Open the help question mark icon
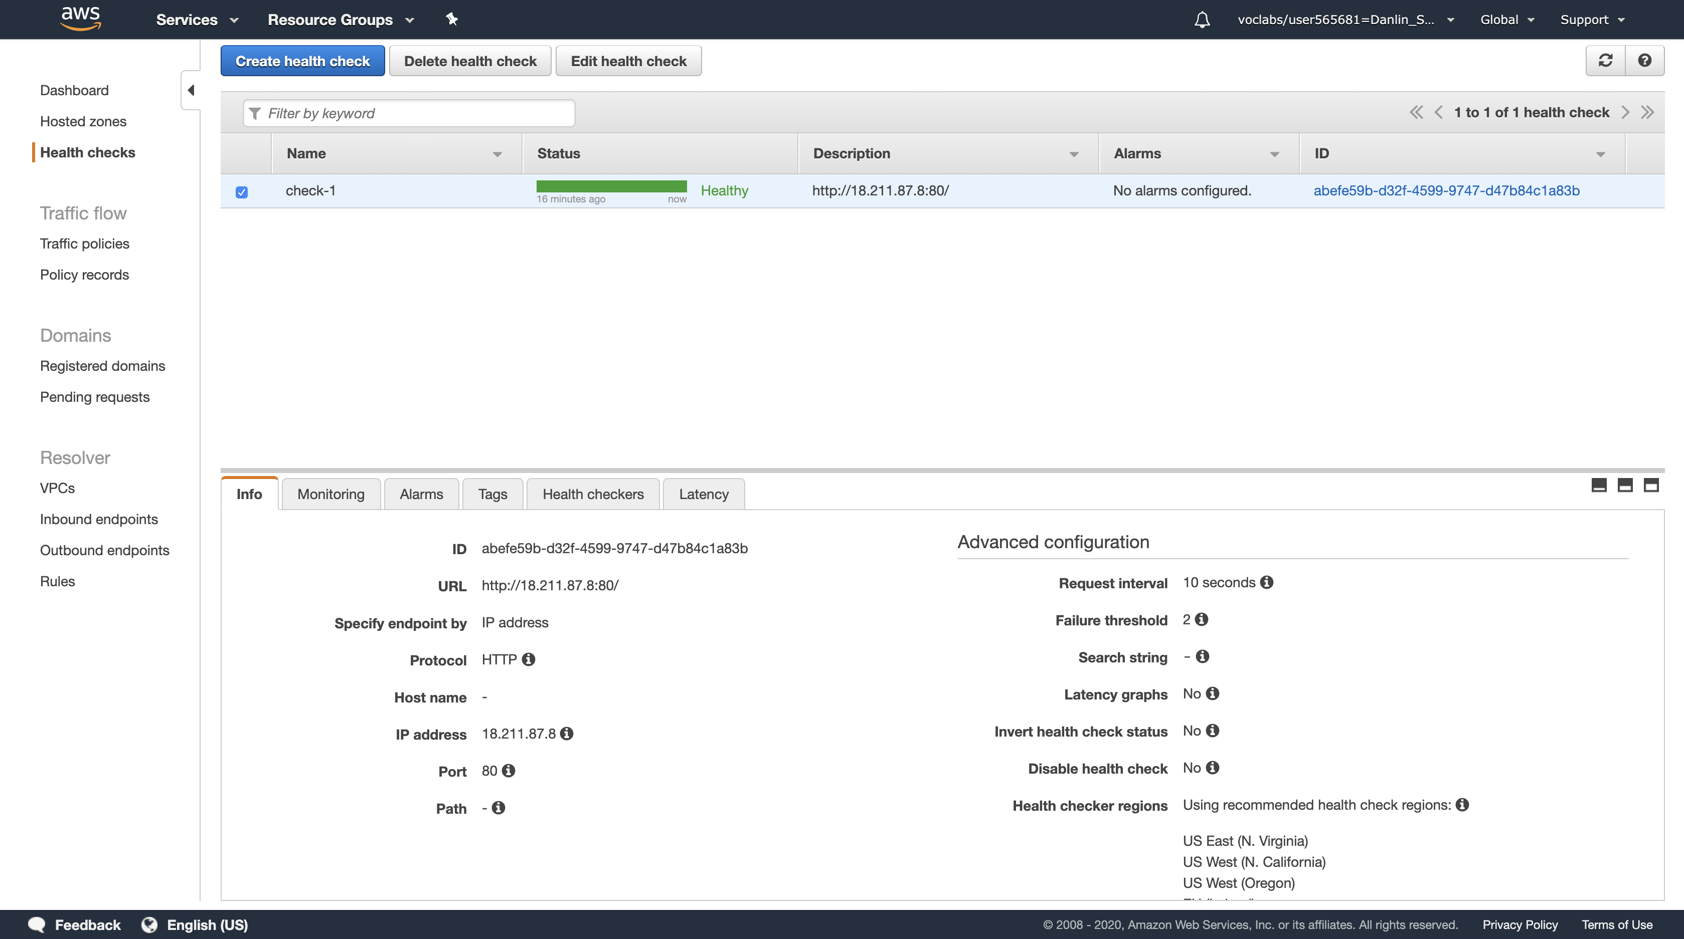Screen dimensions: 1684x939 [1644, 61]
